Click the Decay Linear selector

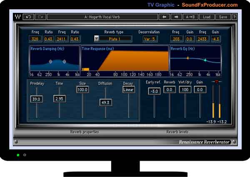point(128,90)
